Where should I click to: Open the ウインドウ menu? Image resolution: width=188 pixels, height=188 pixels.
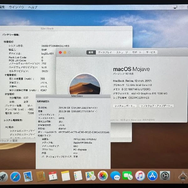17,7
